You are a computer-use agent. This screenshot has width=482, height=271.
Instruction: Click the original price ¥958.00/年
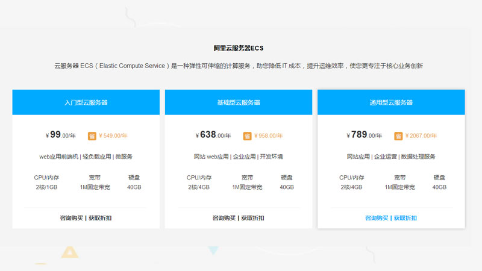[x=268, y=136]
